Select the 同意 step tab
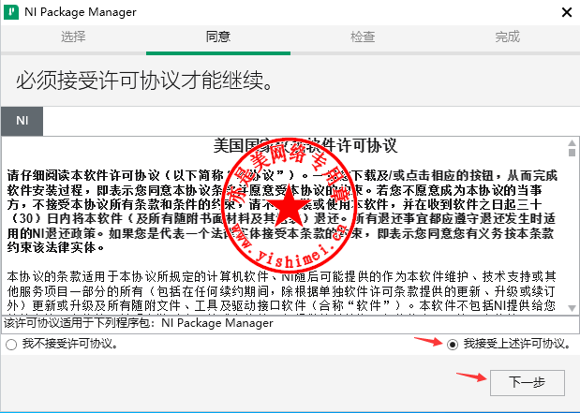580x413 pixels. [218, 37]
